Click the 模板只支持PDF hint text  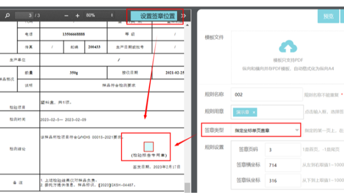(288, 60)
